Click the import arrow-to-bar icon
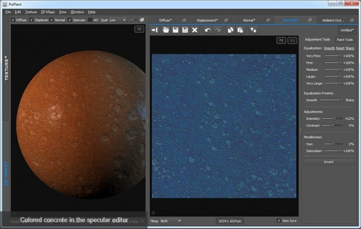361x229 pixels. click(154, 30)
